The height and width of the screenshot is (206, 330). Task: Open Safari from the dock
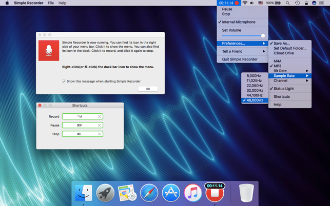coord(149,193)
